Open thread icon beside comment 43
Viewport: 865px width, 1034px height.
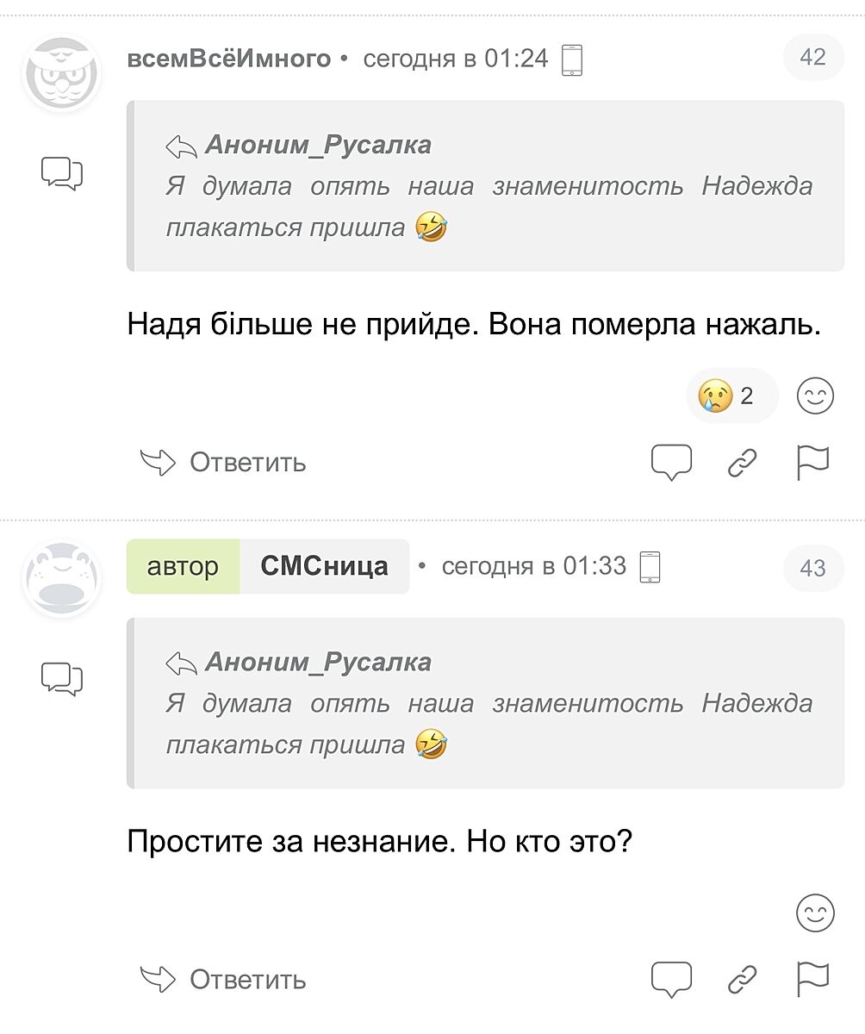tap(62, 678)
